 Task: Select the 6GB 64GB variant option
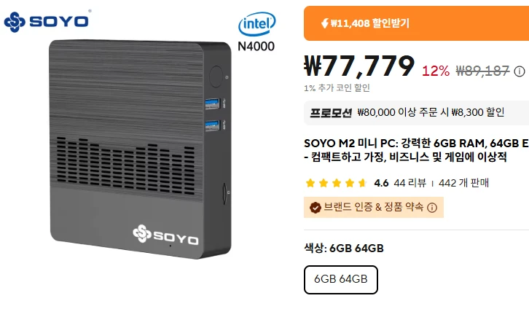pyautogui.click(x=341, y=280)
